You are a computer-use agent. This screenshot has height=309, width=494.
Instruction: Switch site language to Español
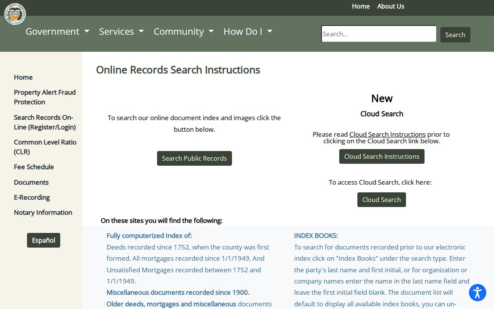(44, 240)
